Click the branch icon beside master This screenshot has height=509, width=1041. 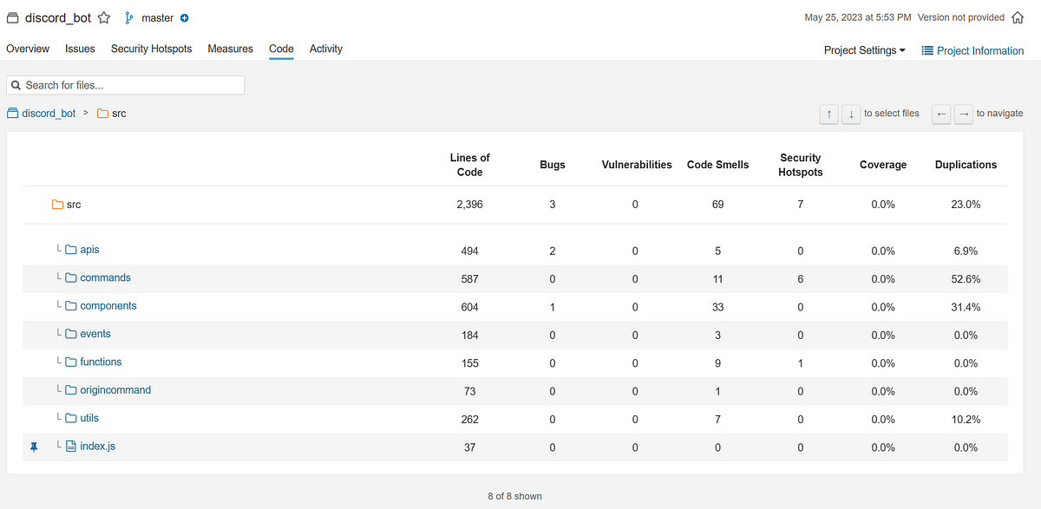click(130, 17)
